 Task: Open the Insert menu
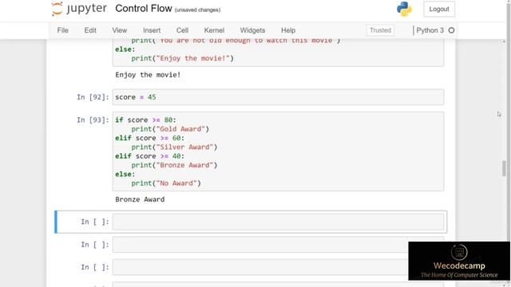152,30
